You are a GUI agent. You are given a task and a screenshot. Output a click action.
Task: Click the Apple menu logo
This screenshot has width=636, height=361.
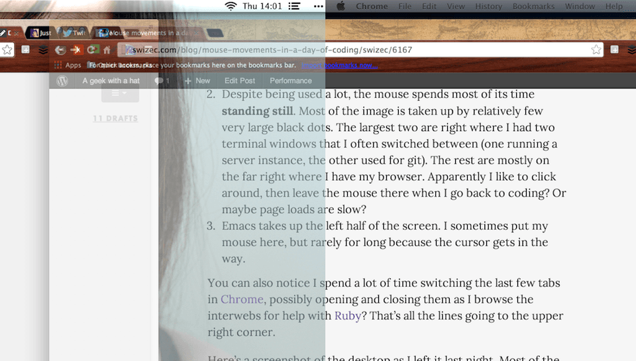pyautogui.click(x=341, y=6)
